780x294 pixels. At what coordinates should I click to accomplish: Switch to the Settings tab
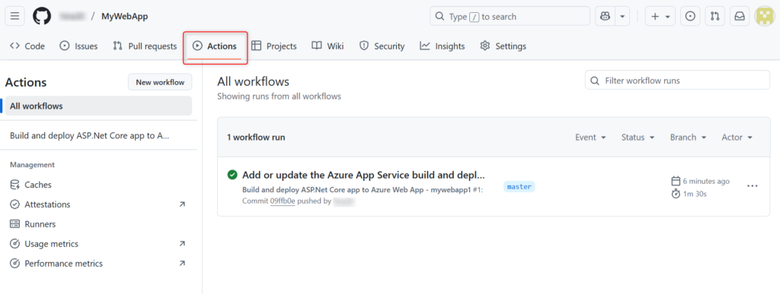tap(503, 46)
